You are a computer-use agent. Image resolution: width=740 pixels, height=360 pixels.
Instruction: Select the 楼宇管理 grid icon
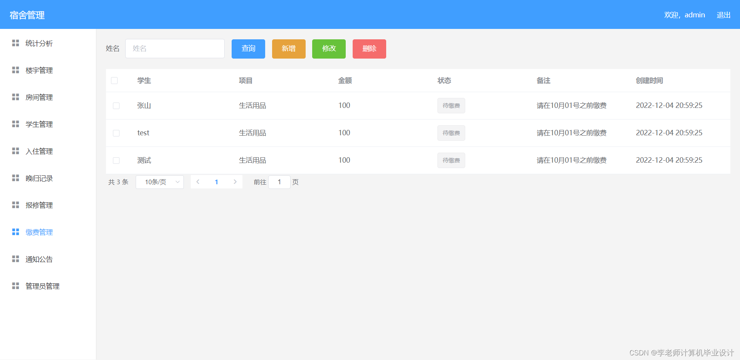coord(15,70)
